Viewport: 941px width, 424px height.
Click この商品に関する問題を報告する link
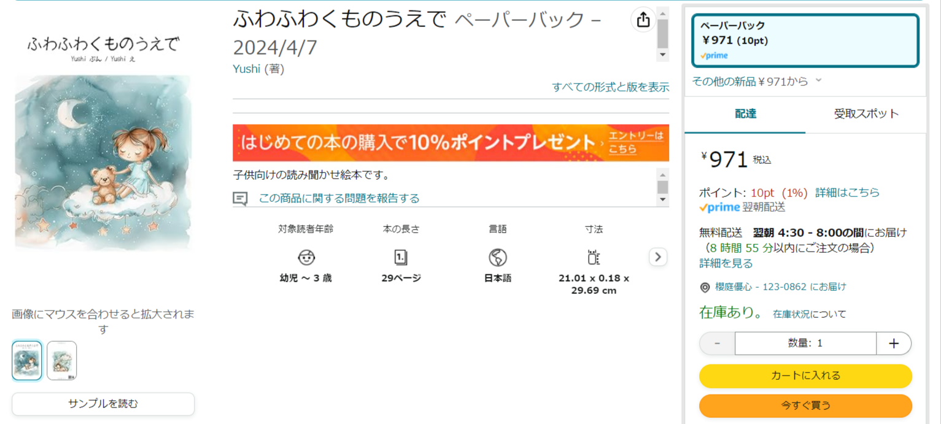pos(339,198)
